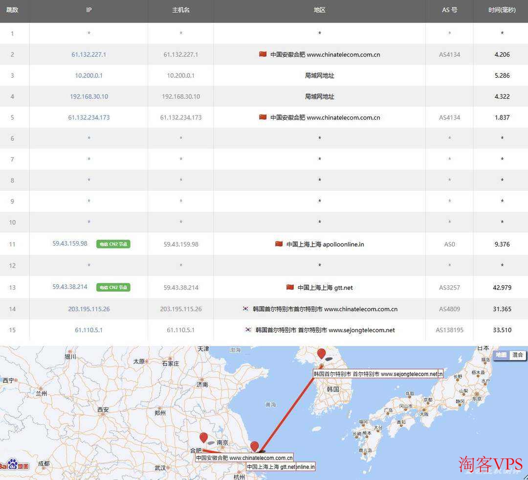Click hostname cell 59.43.38.214 in 主机名 column

coord(181,288)
